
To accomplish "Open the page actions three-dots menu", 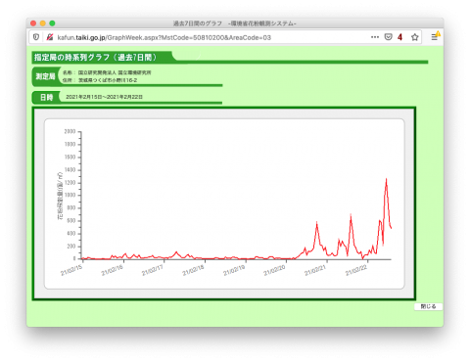I will point(375,37).
